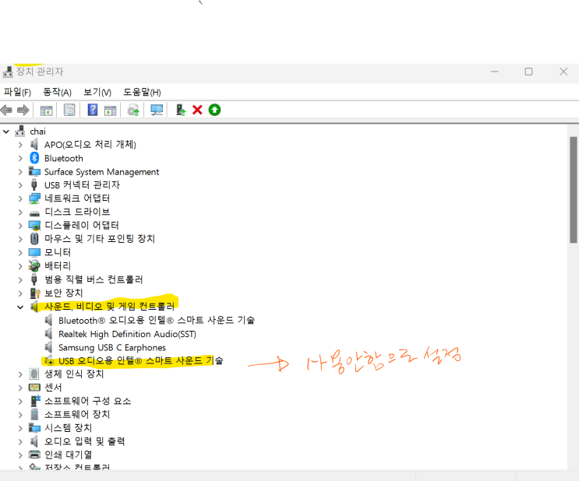Click the speaker icon next to APO(오디오 처리 개체)
Viewport: 579px width, 481px height.
coord(34,144)
